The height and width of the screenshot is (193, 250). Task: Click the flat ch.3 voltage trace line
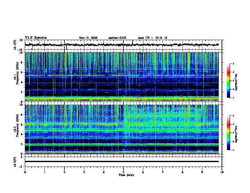pos(122,161)
